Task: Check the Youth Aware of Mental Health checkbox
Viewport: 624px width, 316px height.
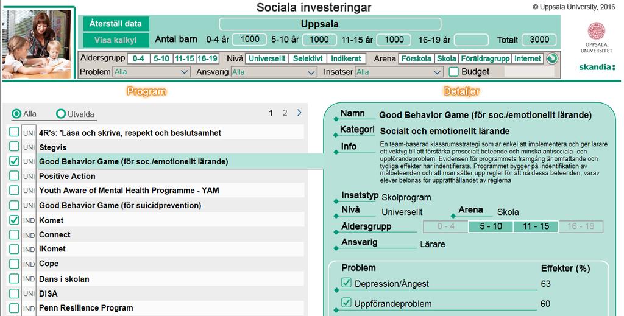Action: (x=14, y=190)
